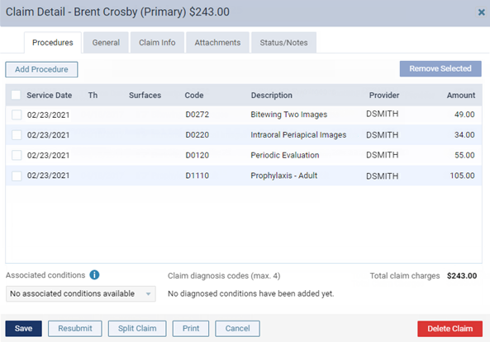The width and height of the screenshot is (490, 342).
Task: Click the Resubmit button
Action: 75,329
